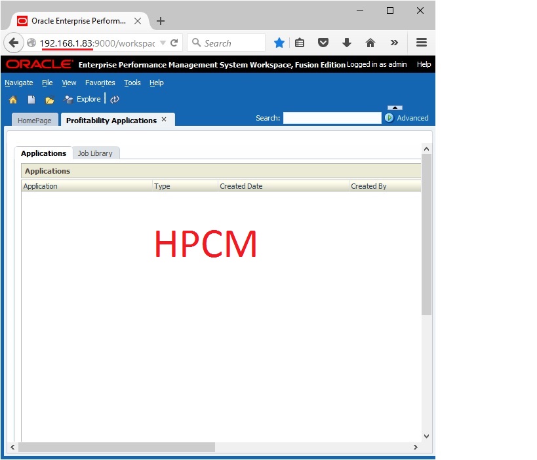Click in the workspace Search input field
Image resolution: width=537 pixels, height=460 pixels.
point(332,118)
